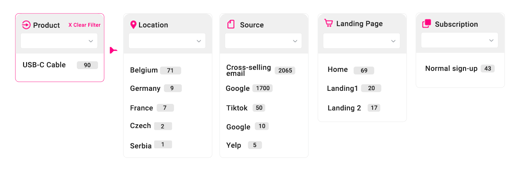This screenshot has width=515, height=170.
Task: Filter by Belgium location
Action: coord(156,70)
